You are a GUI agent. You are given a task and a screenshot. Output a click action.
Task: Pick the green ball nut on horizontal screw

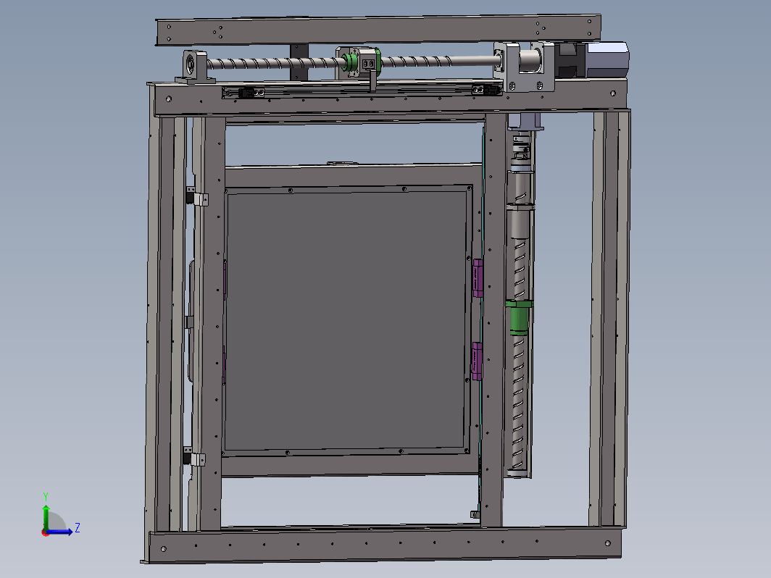(x=350, y=62)
